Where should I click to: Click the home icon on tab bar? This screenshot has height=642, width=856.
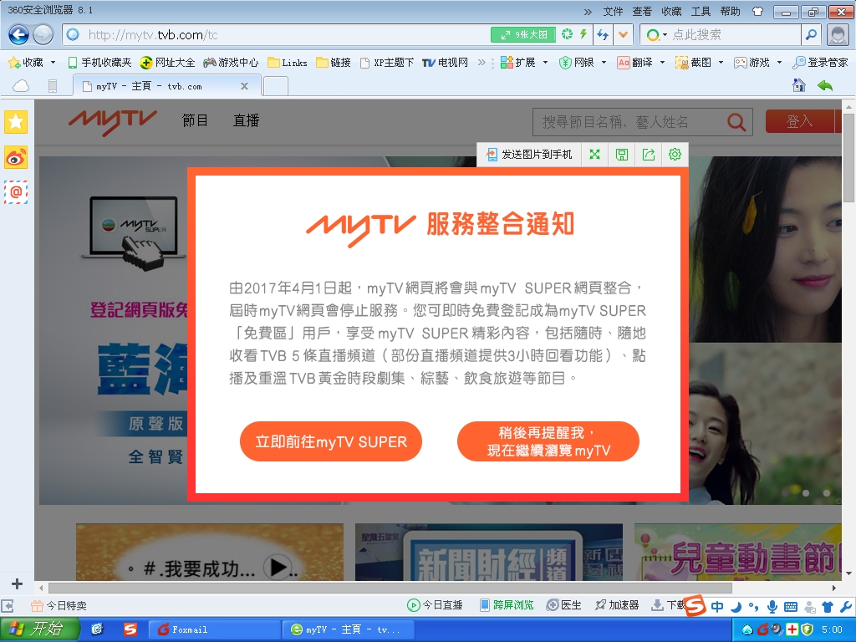pyautogui.click(x=799, y=85)
